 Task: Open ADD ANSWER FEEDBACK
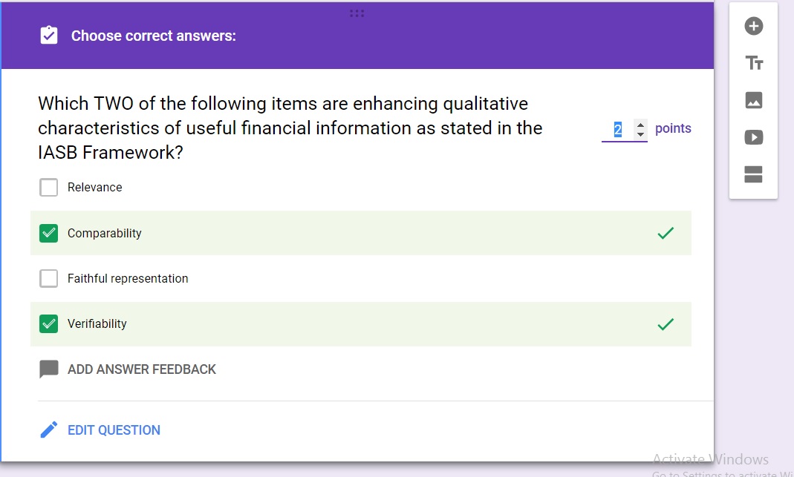(x=142, y=369)
